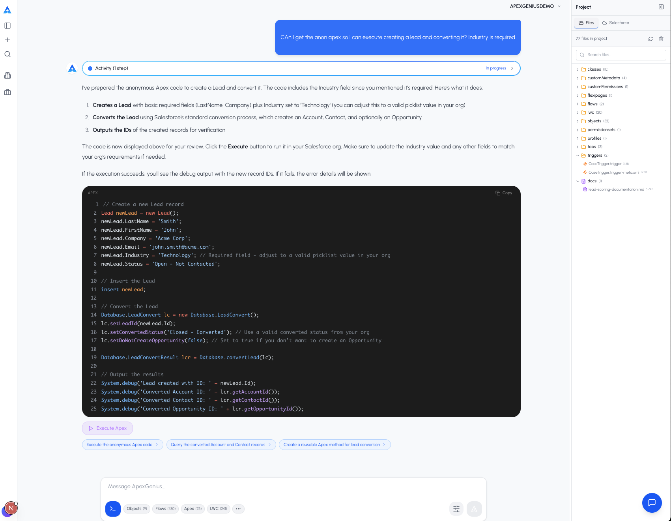Expand the Activity (1 step) panel
The image size is (671, 521).
301,68
